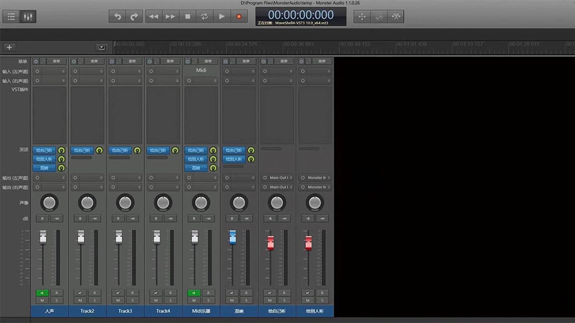Click the 给别人听 send button on 人声 channel
575x323 pixels.
(44, 159)
